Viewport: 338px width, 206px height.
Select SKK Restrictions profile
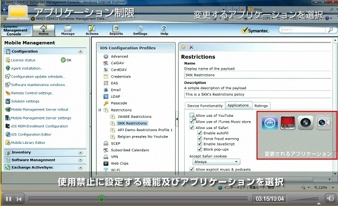tap(132, 123)
